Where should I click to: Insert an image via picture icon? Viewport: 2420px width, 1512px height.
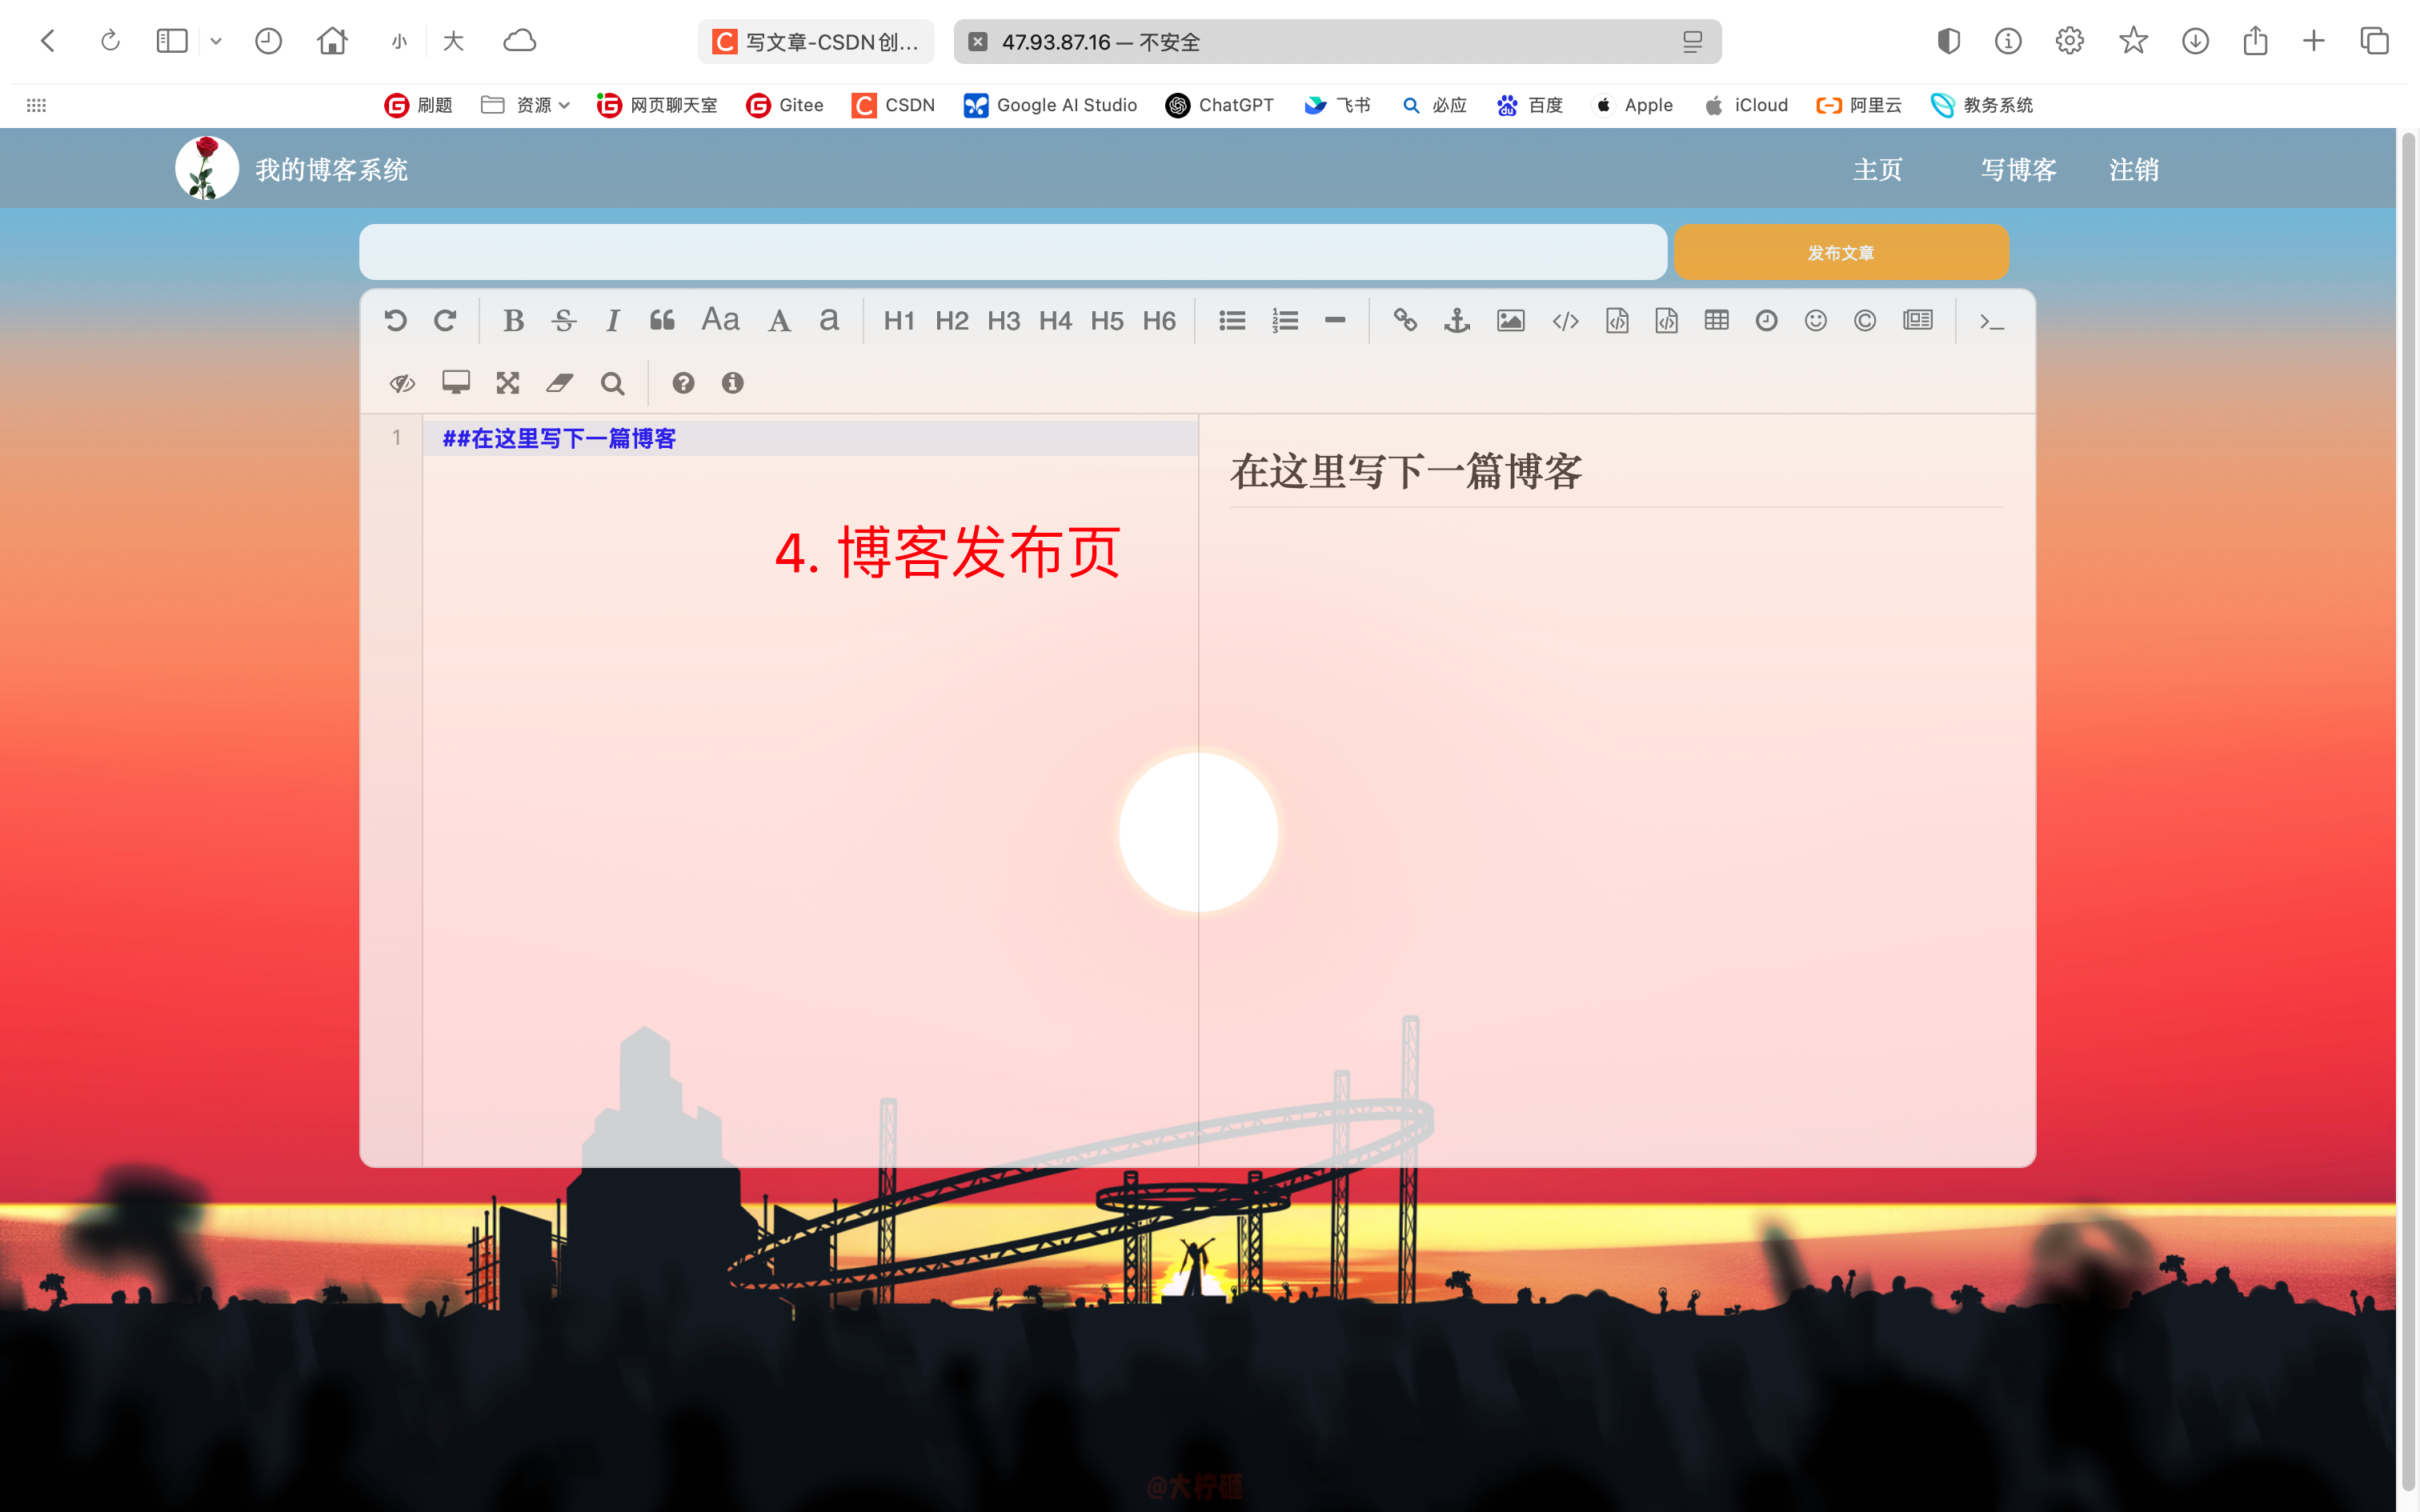pos(1510,321)
